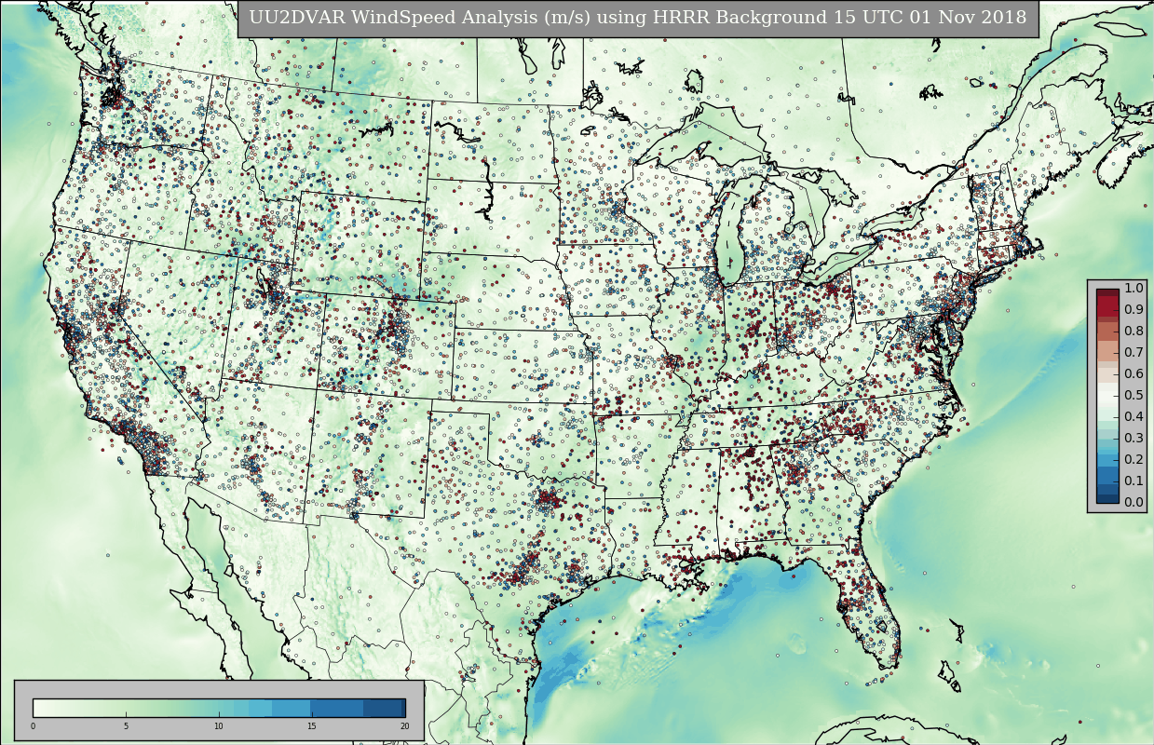Screen dimensions: 1154x745
Task: Select the 0.6 label on right colorbar
Action: pyautogui.click(x=1134, y=373)
